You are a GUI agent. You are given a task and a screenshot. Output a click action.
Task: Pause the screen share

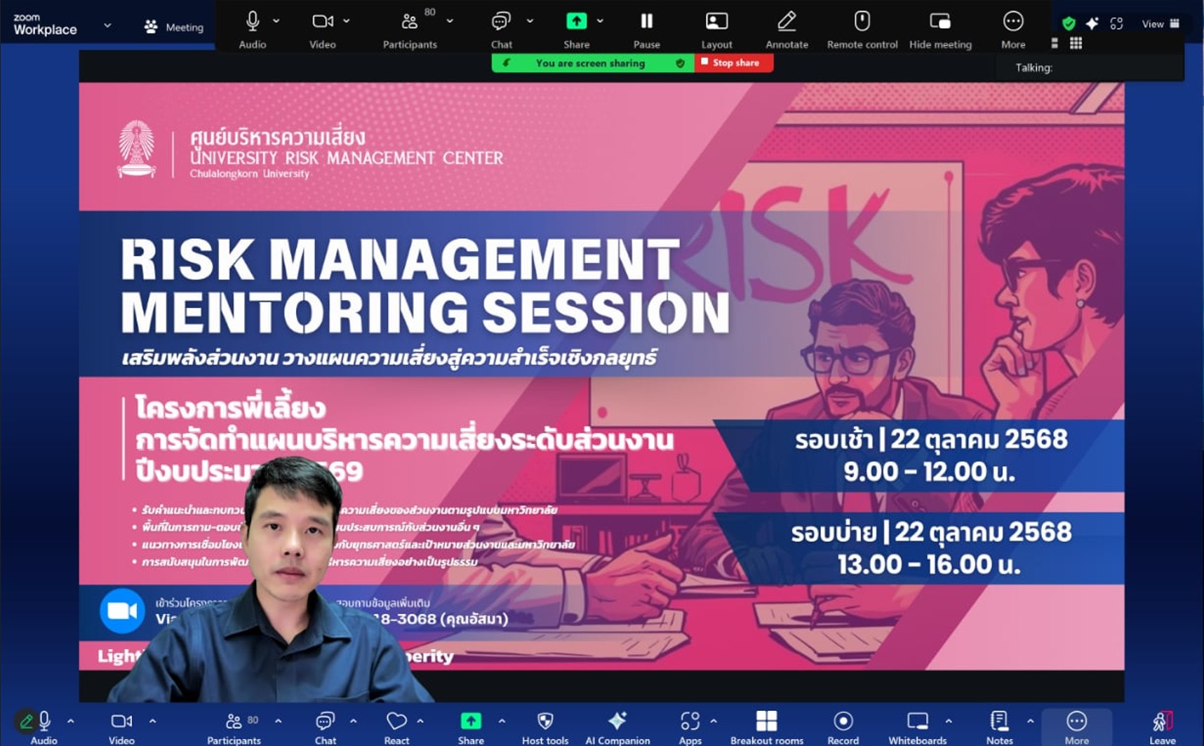646,22
